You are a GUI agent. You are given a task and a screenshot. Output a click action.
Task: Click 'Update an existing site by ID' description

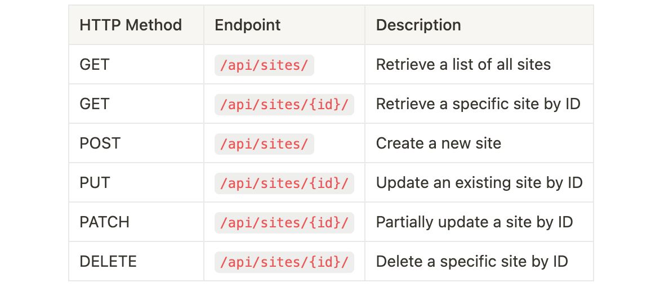pyautogui.click(x=479, y=183)
